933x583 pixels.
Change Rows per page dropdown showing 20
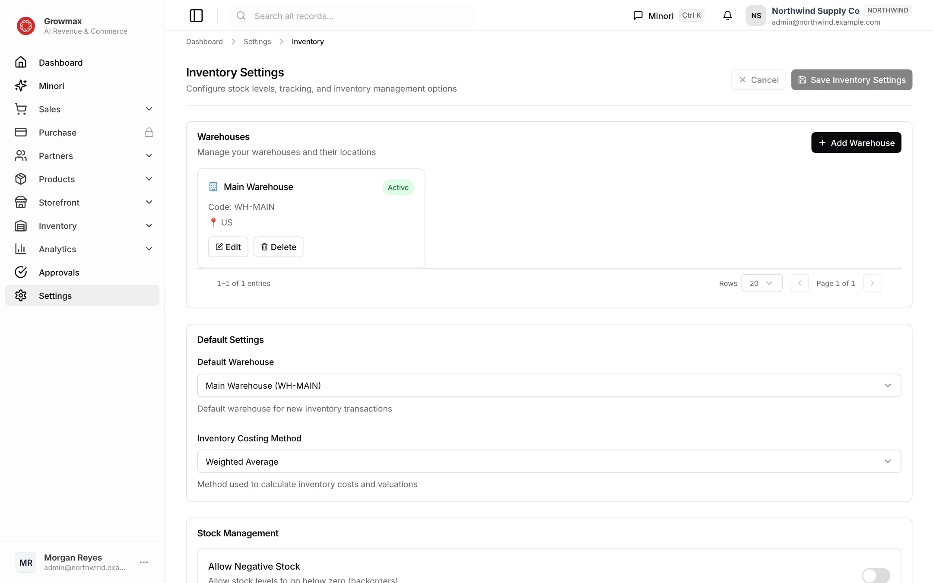click(x=762, y=283)
